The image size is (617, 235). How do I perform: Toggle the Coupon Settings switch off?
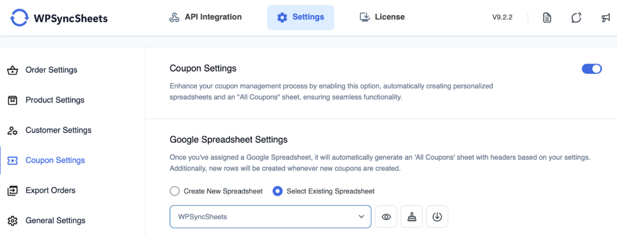(592, 69)
